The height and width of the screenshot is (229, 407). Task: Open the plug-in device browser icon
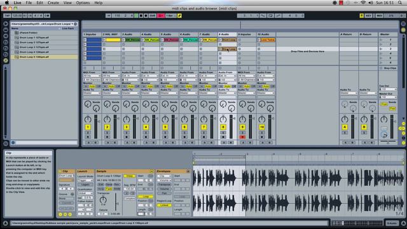pyautogui.click(x=6, y=36)
